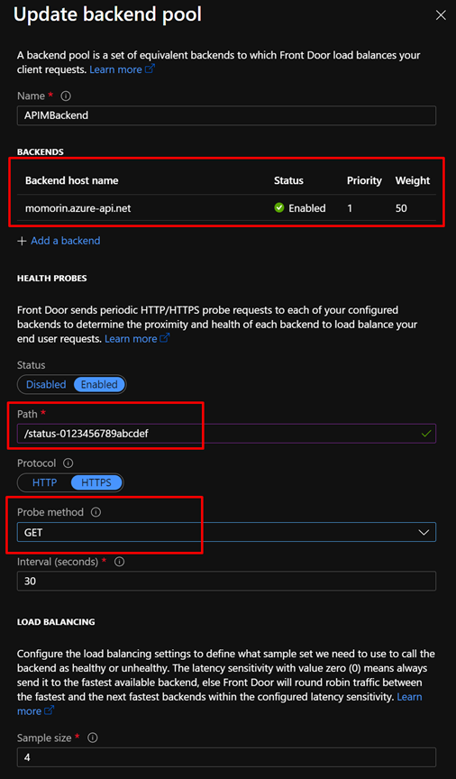Open the Probe method GET dropdown
Viewport: 456px width, 779px height.
226,532
